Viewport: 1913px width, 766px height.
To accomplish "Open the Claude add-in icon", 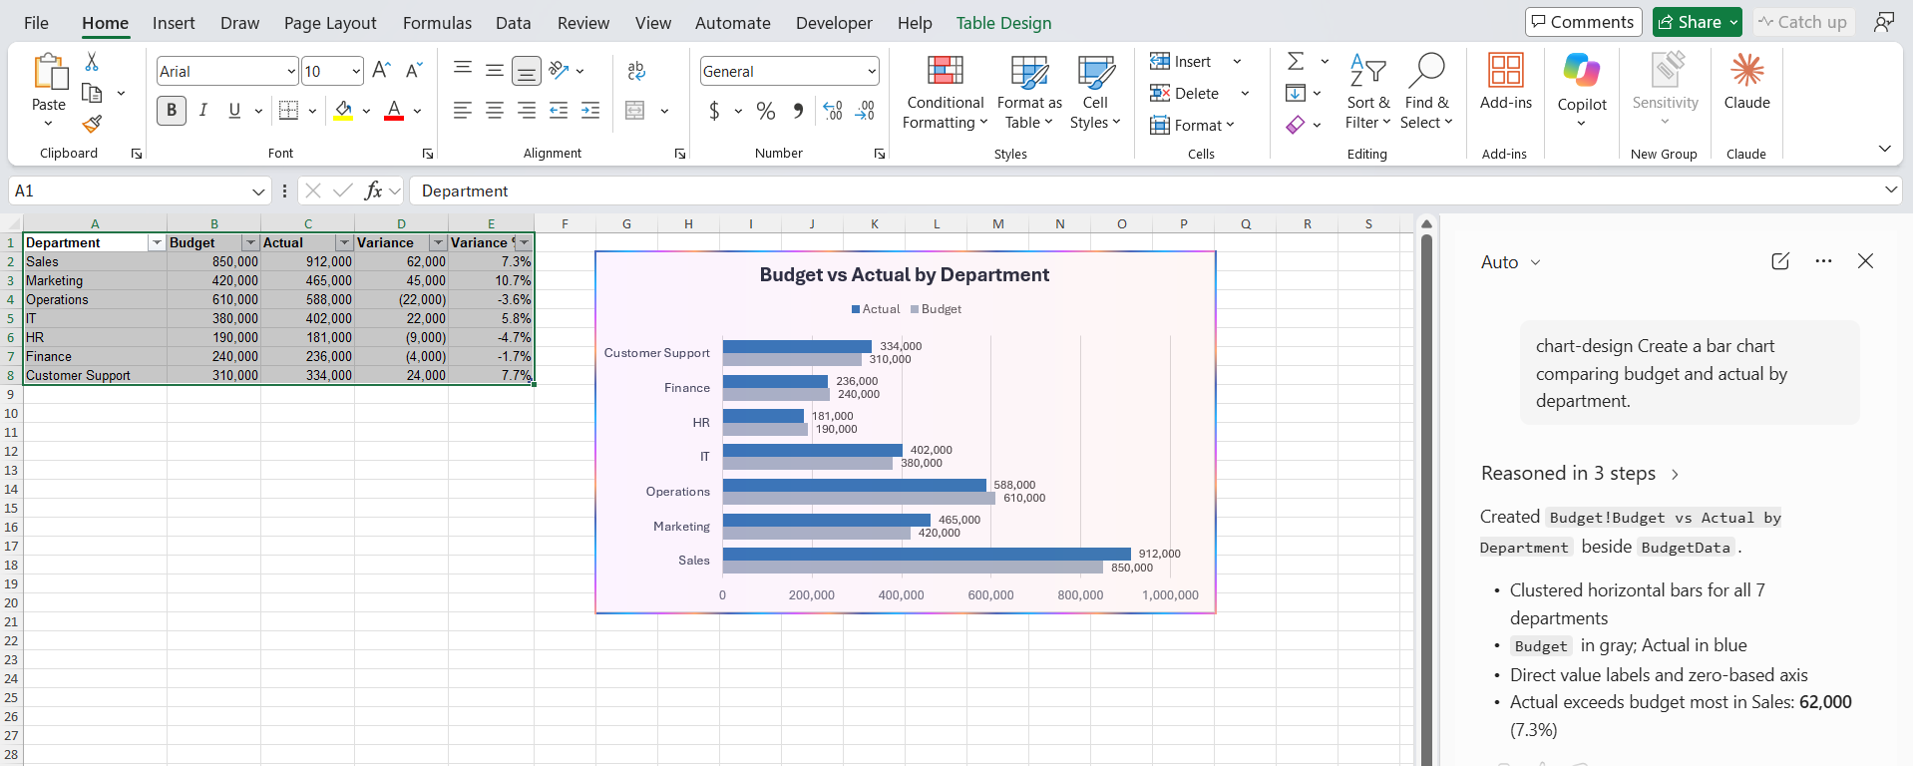I will (1747, 71).
